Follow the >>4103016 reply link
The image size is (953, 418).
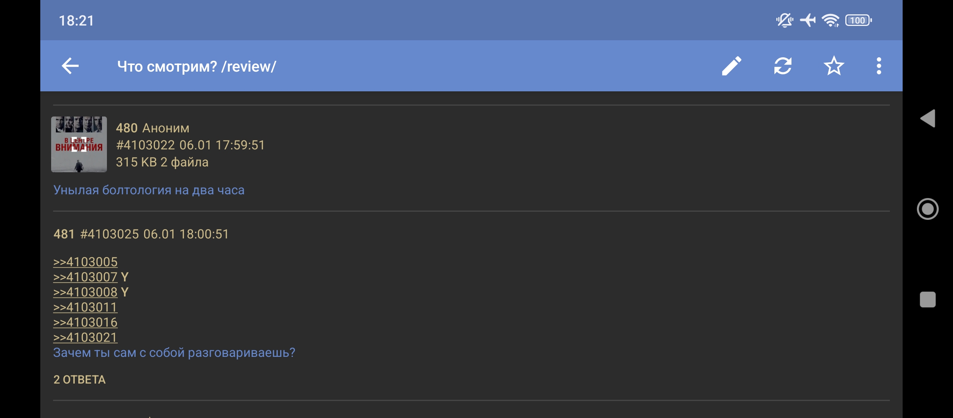pyautogui.click(x=85, y=322)
